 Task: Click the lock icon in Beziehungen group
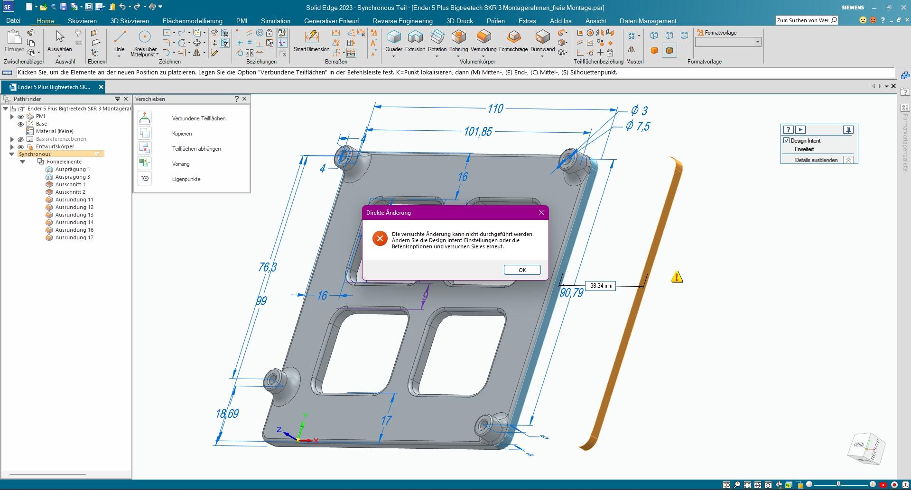pyautogui.click(x=269, y=33)
